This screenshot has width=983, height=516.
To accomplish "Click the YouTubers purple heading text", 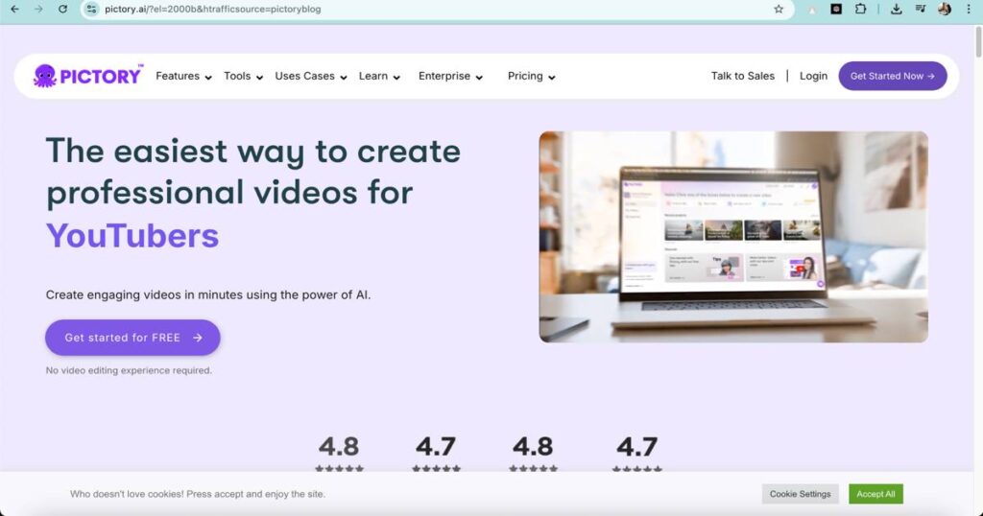I will tap(132, 235).
